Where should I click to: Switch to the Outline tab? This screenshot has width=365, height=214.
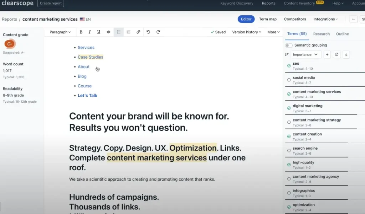pos(342,34)
